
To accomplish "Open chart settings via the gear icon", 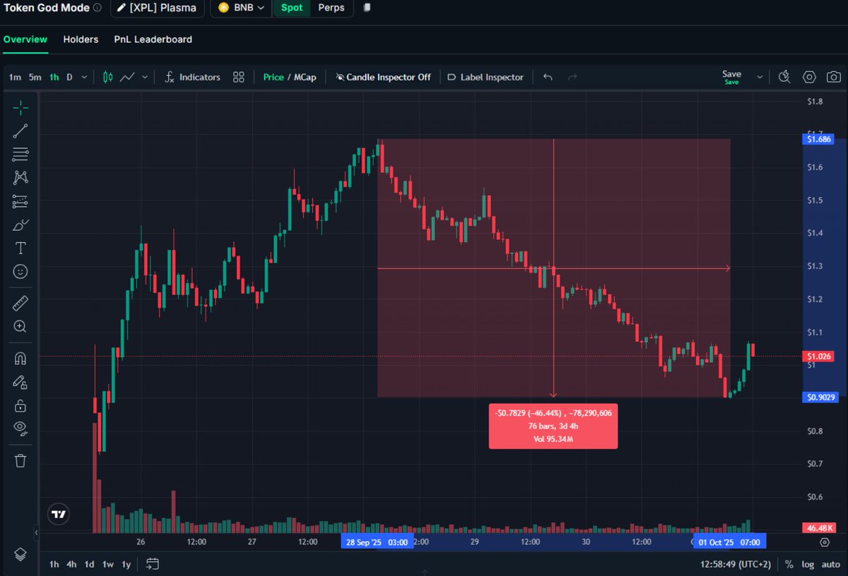I will click(x=809, y=77).
